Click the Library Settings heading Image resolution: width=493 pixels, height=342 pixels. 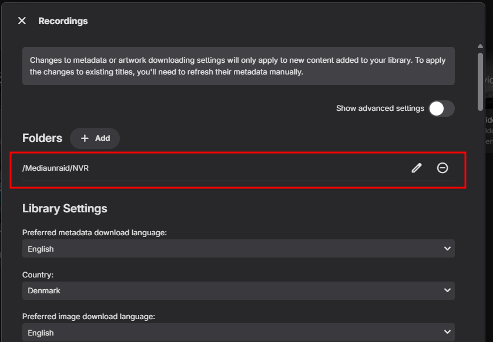[65, 208]
